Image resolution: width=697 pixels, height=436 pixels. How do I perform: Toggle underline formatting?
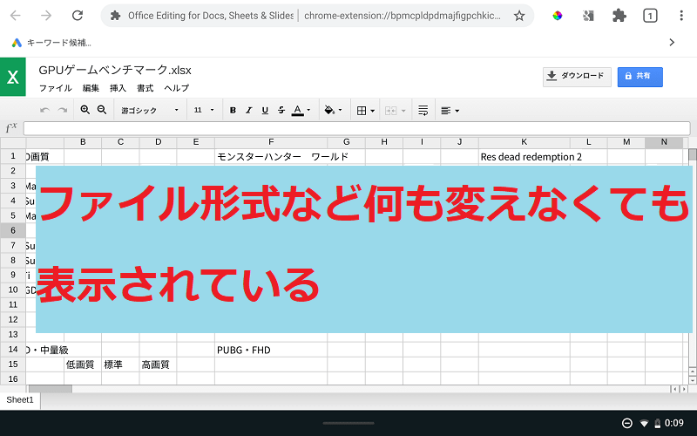[265, 111]
